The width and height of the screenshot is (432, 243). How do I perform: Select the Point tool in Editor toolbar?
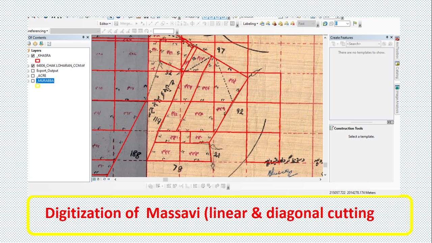(x=172, y=24)
